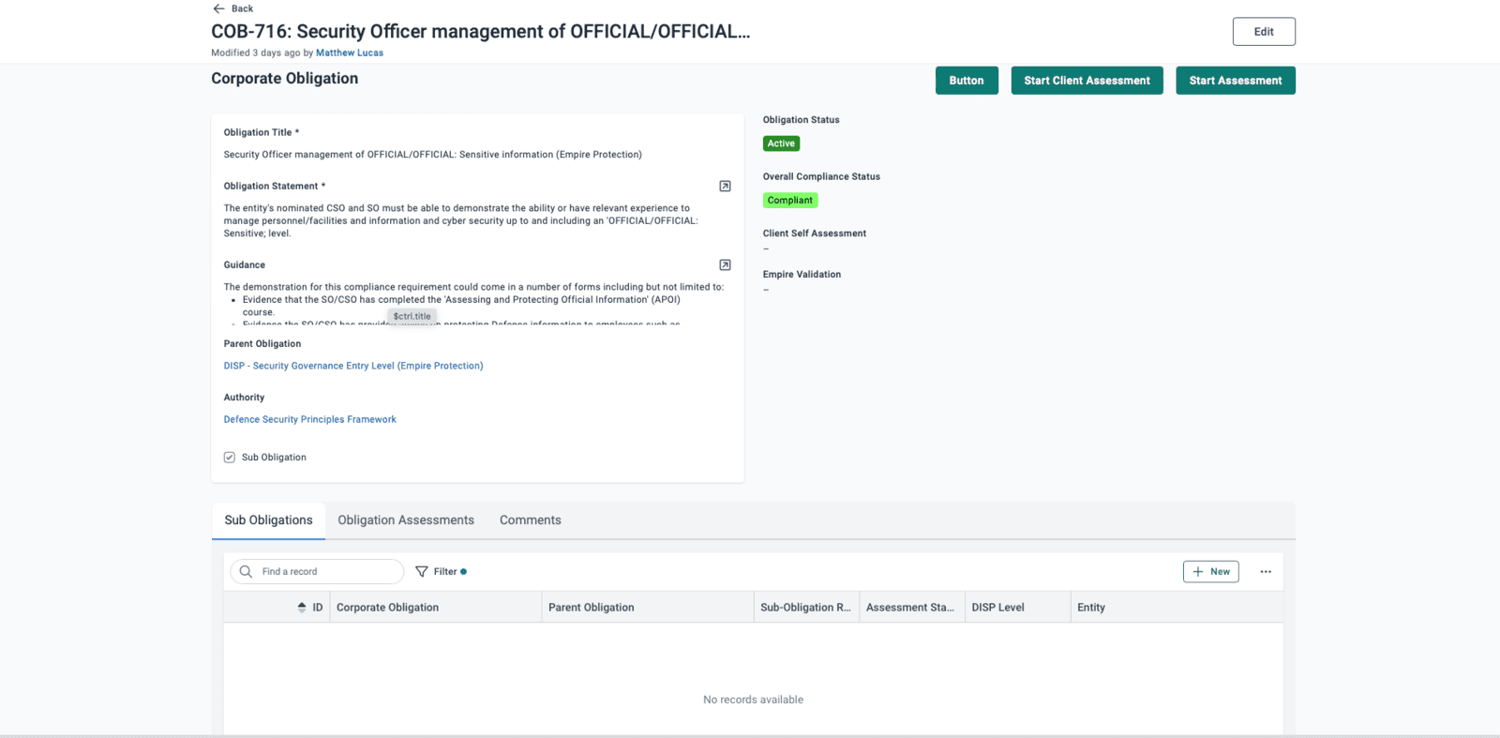Open the Filter funnel icon
The height and width of the screenshot is (738, 1500).
(422, 572)
